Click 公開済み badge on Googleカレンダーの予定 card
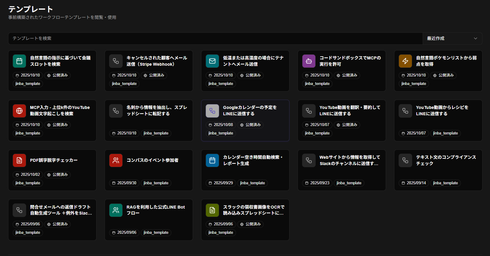Image resolution: width=490 pixels, height=256 pixels. tap(250, 125)
